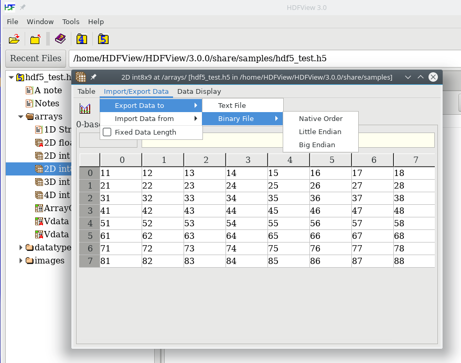
Task: Open the Window menu
Action: (40, 21)
